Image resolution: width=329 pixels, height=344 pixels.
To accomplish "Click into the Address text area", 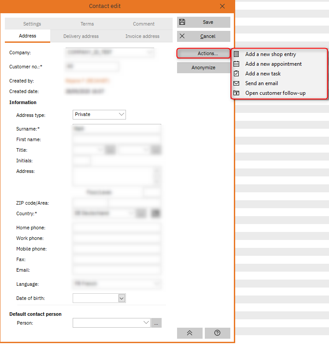I will (x=114, y=176).
